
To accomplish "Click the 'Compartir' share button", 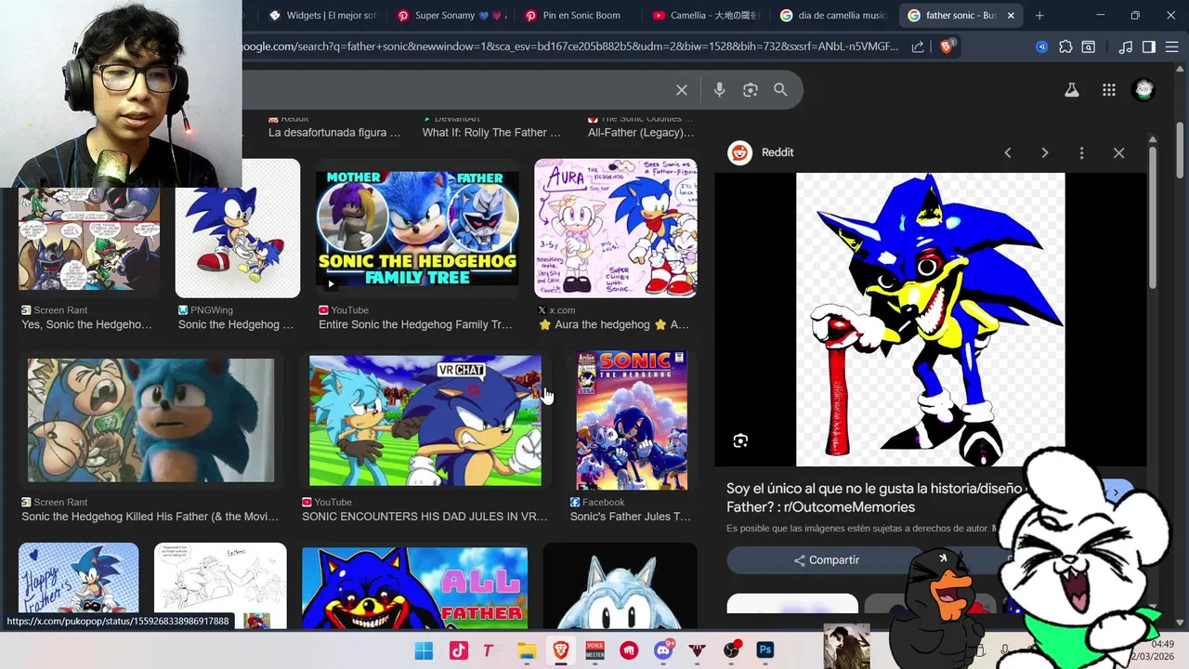I will [x=826, y=560].
